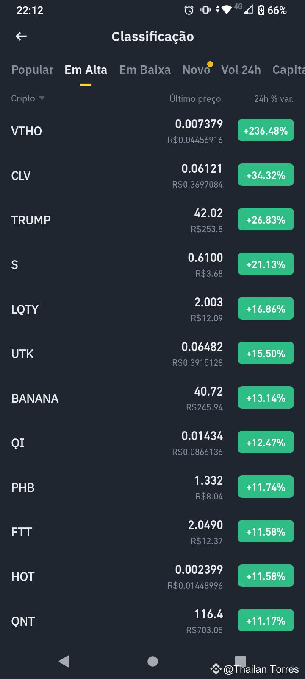Tap the +12.47% QI change badge
This screenshot has height=679, width=305.
click(x=266, y=443)
